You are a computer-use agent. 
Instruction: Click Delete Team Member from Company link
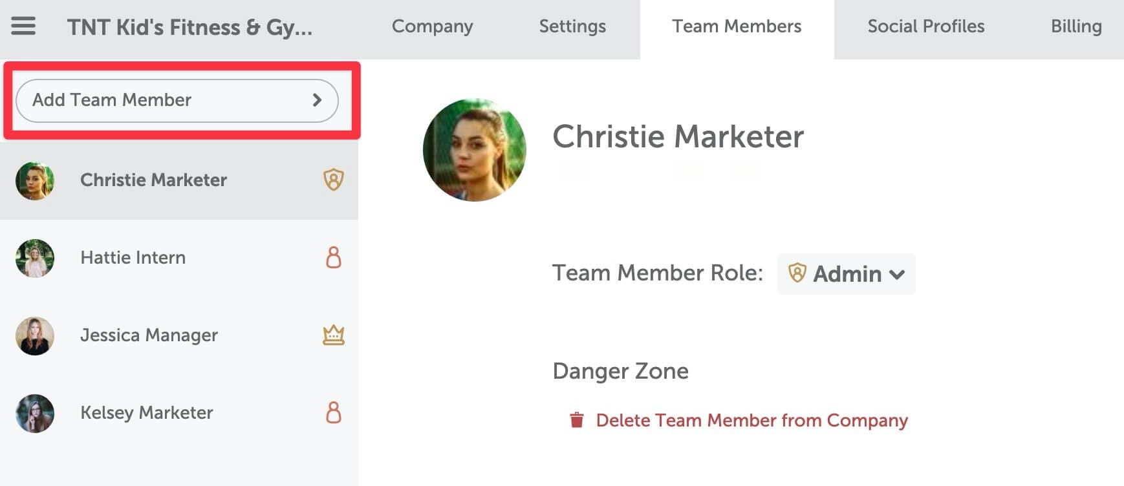pos(751,421)
